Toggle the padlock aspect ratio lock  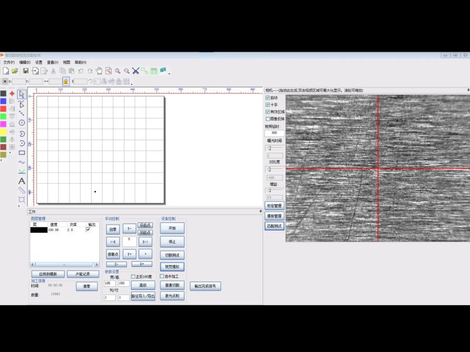[x=66, y=82]
